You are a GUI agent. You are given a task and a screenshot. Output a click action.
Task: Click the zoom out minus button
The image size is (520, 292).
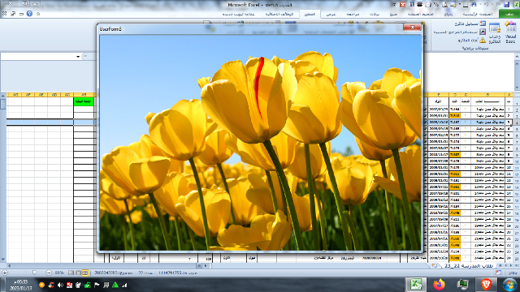[49, 273]
